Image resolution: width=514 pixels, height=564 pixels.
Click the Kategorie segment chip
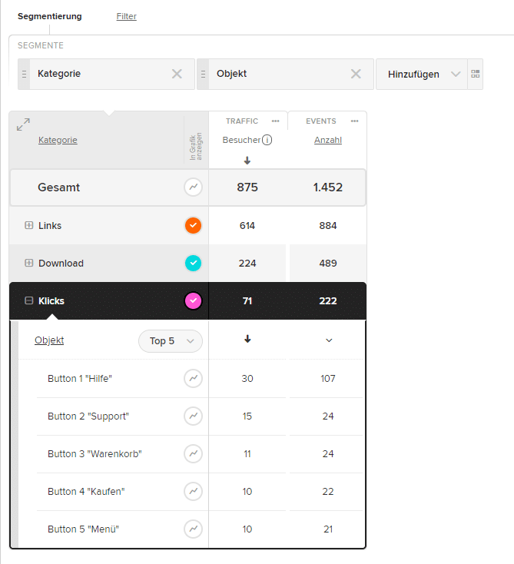tap(106, 74)
